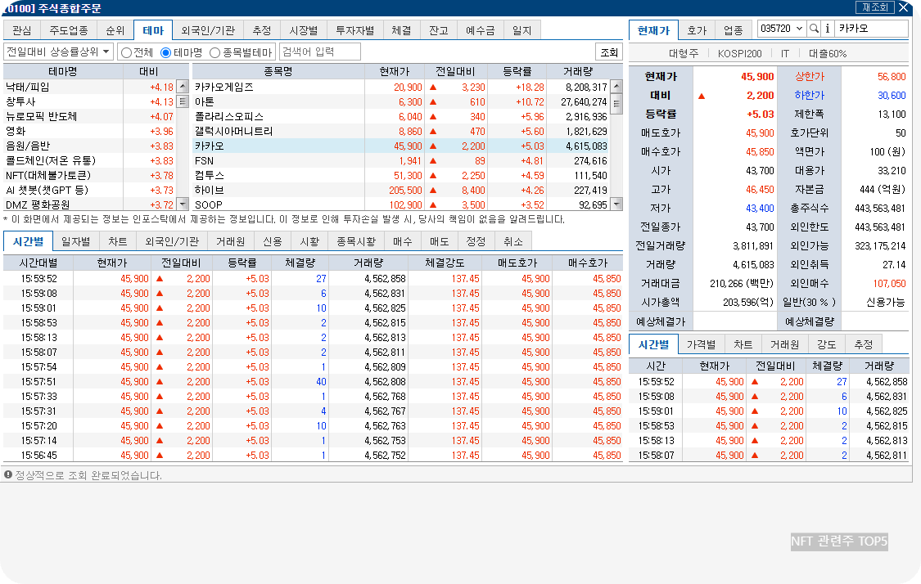Focus the 검색어 입력 search field
This screenshot has width=921, height=584.
click(320, 52)
